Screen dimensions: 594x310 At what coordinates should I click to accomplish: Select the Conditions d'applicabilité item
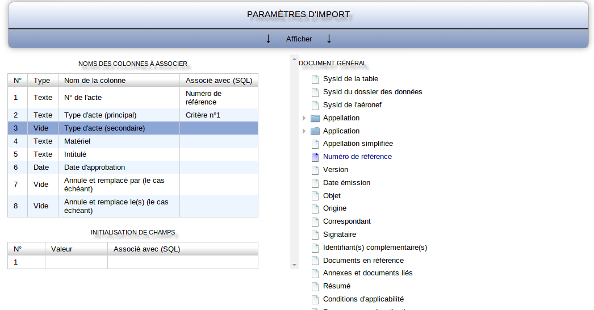tap(363, 299)
